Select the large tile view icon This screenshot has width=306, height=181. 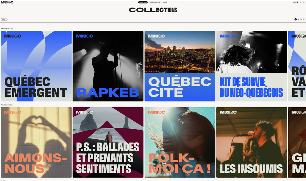pyautogui.click(x=296, y=19)
